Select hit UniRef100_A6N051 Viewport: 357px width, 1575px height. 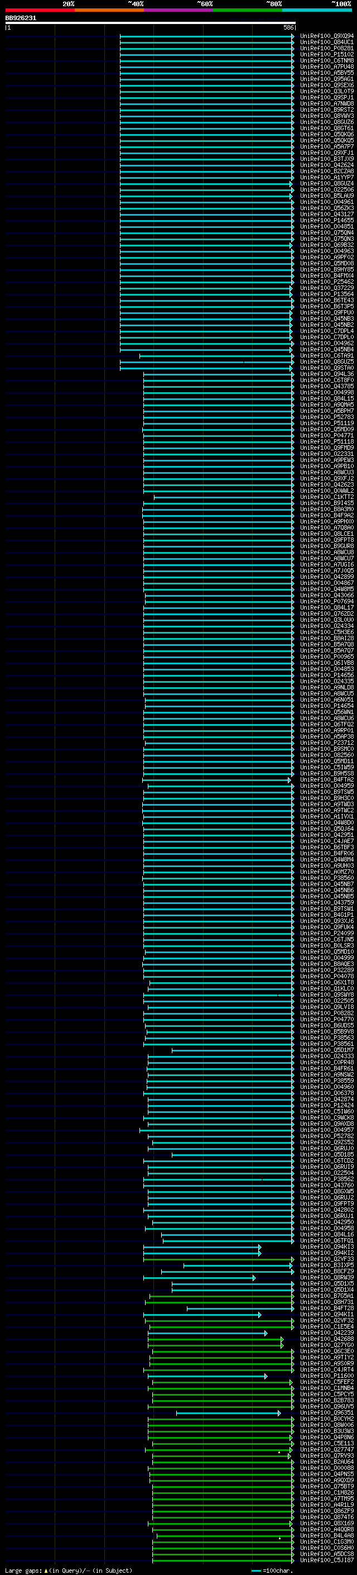(326, 700)
